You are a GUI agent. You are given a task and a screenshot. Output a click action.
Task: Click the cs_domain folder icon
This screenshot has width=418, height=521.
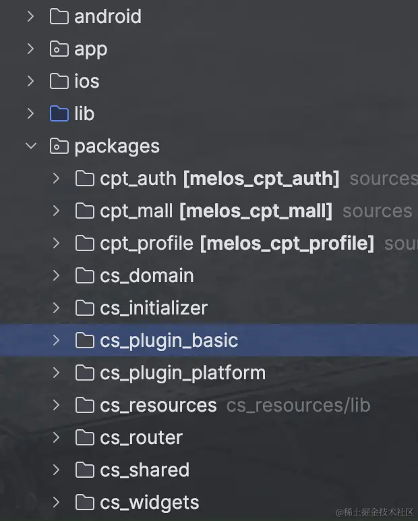85,275
